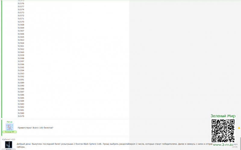Select ticket number 51589
This screenshot has width=241, height=150.
coord(21,83)
